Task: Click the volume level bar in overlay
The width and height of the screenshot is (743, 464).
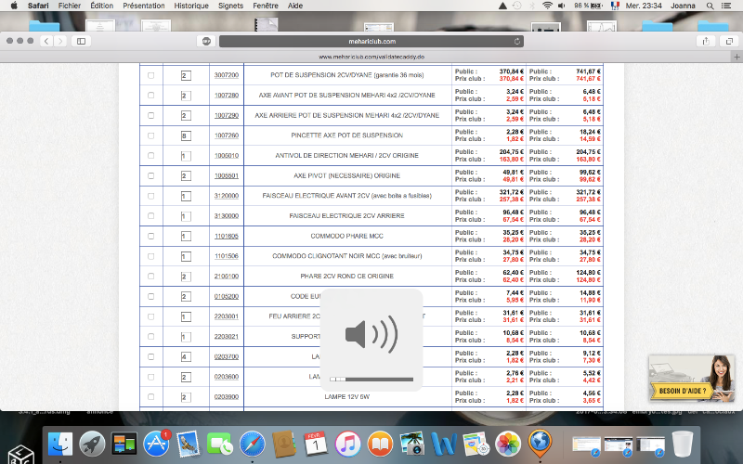Action: (x=377, y=379)
